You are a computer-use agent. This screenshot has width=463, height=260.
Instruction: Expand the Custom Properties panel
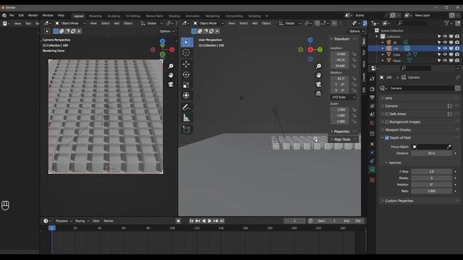coord(399,201)
